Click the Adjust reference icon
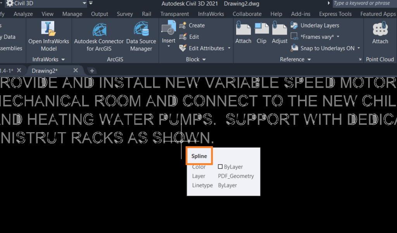397x233 pixels. (280, 28)
